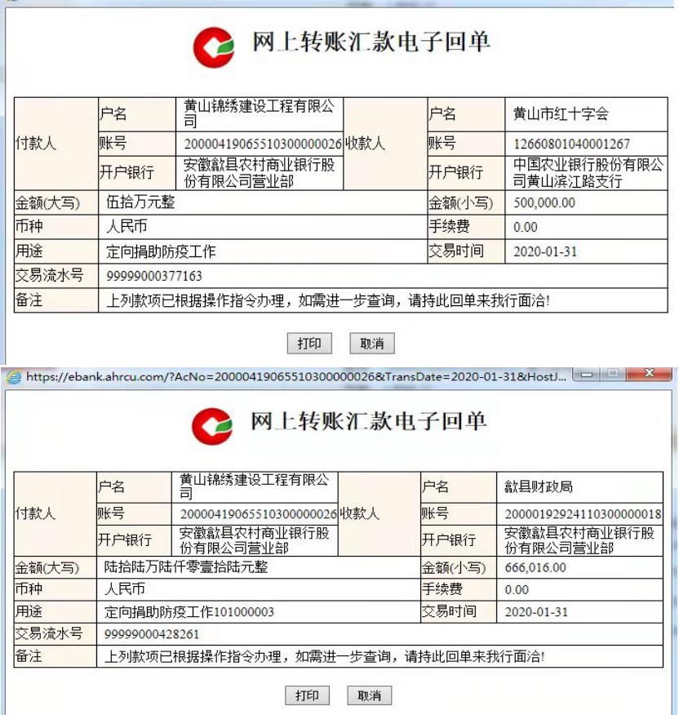
Task: Select the lower receipt payer name 黄山锦绣建设工程有限公司
Action: point(254,486)
